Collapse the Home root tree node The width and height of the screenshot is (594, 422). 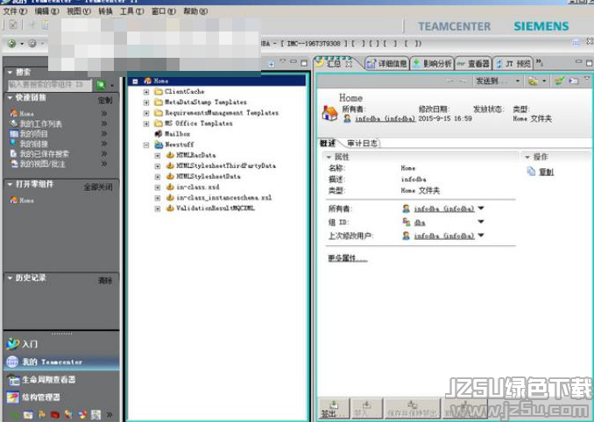[135, 81]
